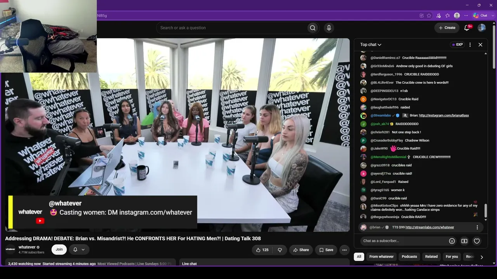Screen dimensions: 497x279
Task: Click the Create button
Action: (x=447, y=28)
